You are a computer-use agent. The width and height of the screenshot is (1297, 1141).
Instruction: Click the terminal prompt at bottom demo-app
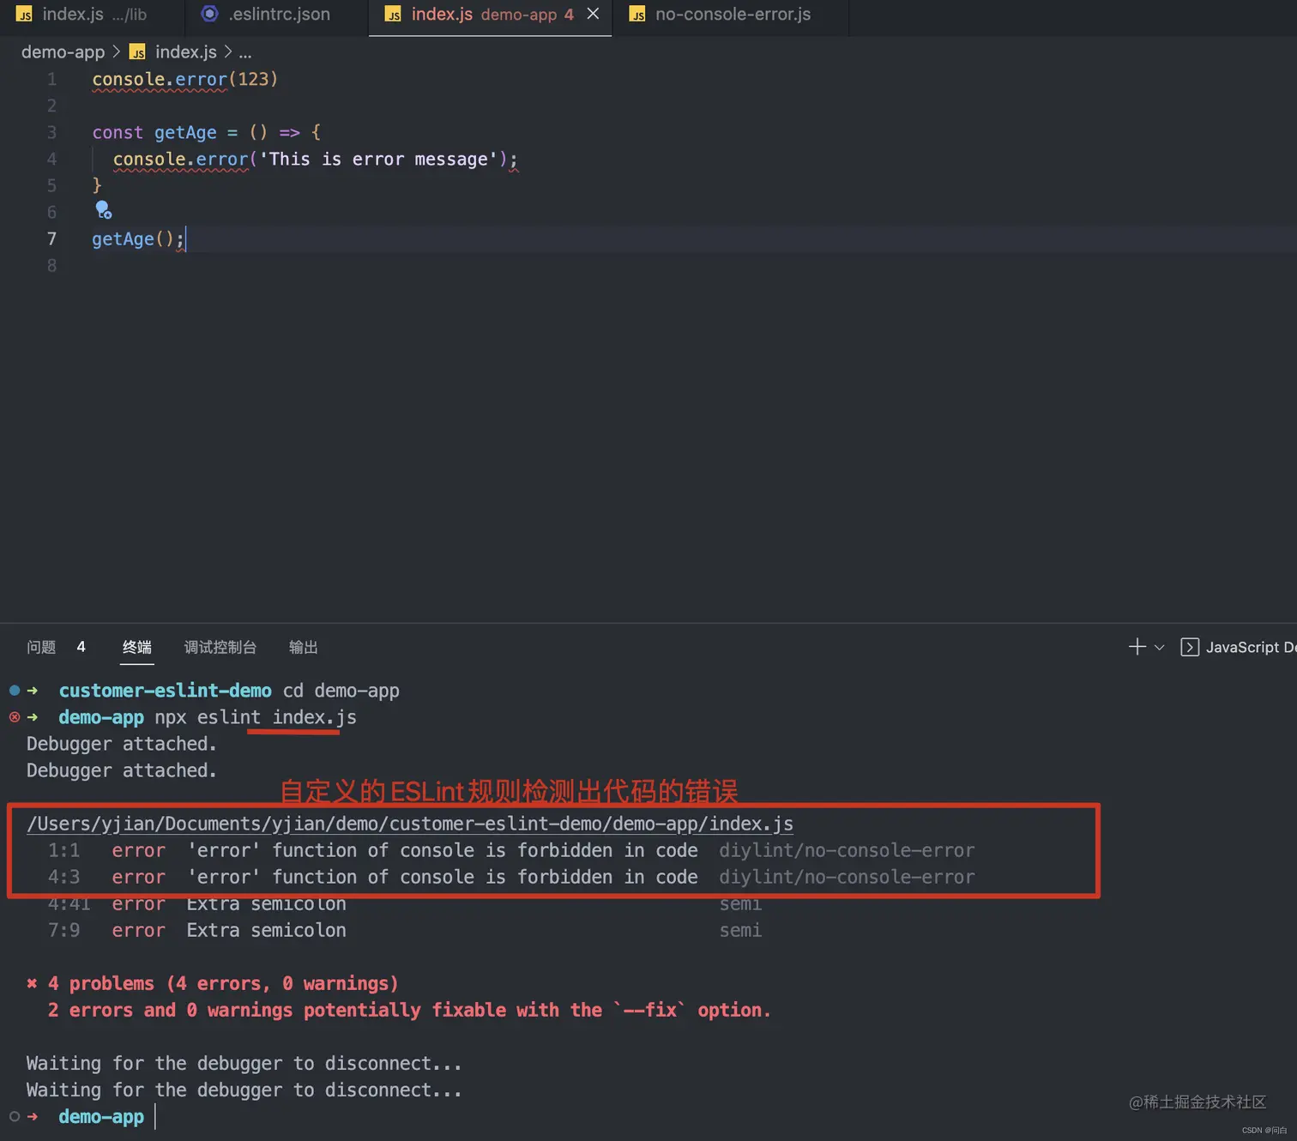click(101, 1116)
